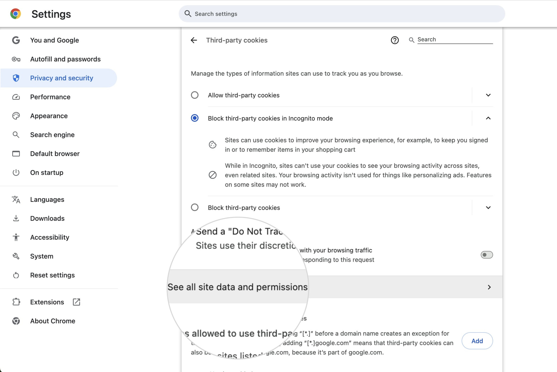
Task: Expand Block third-party cookies details
Action: [488, 208]
